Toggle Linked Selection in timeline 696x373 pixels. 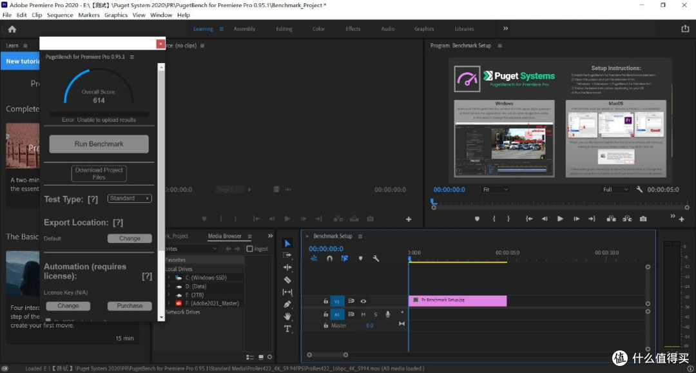pos(345,258)
